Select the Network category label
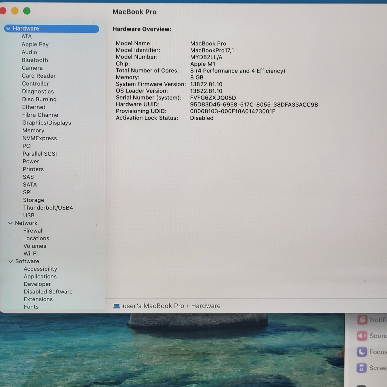The width and height of the screenshot is (387, 387). pyautogui.click(x=26, y=223)
